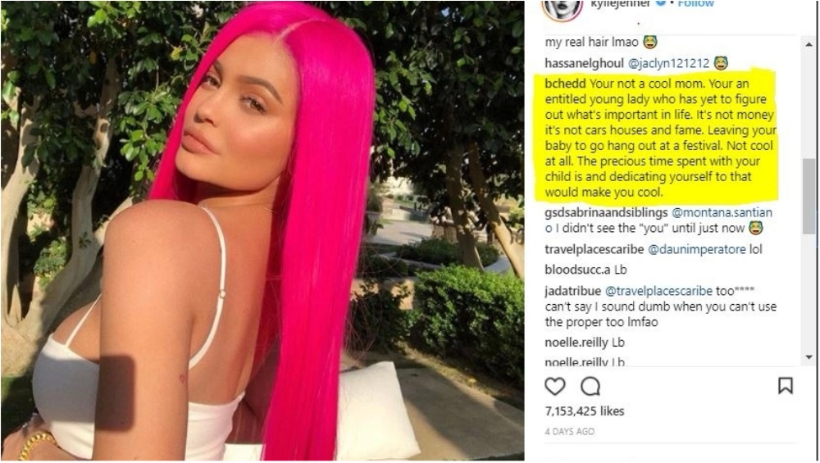Click the pink-haired post photo
This screenshot has width=820, height=463.
point(262,231)
